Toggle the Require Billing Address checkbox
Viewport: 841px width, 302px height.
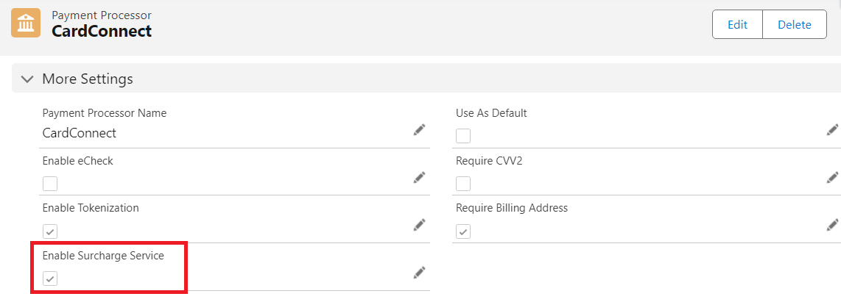[463, 231]
